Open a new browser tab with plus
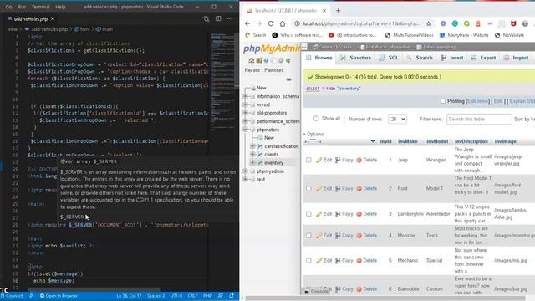Viewport: 535px width, 301px height. (x=338, y=11)
